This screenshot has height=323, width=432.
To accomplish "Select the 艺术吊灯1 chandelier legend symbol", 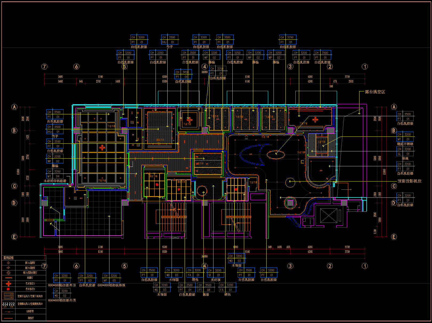I will (9, 284).
